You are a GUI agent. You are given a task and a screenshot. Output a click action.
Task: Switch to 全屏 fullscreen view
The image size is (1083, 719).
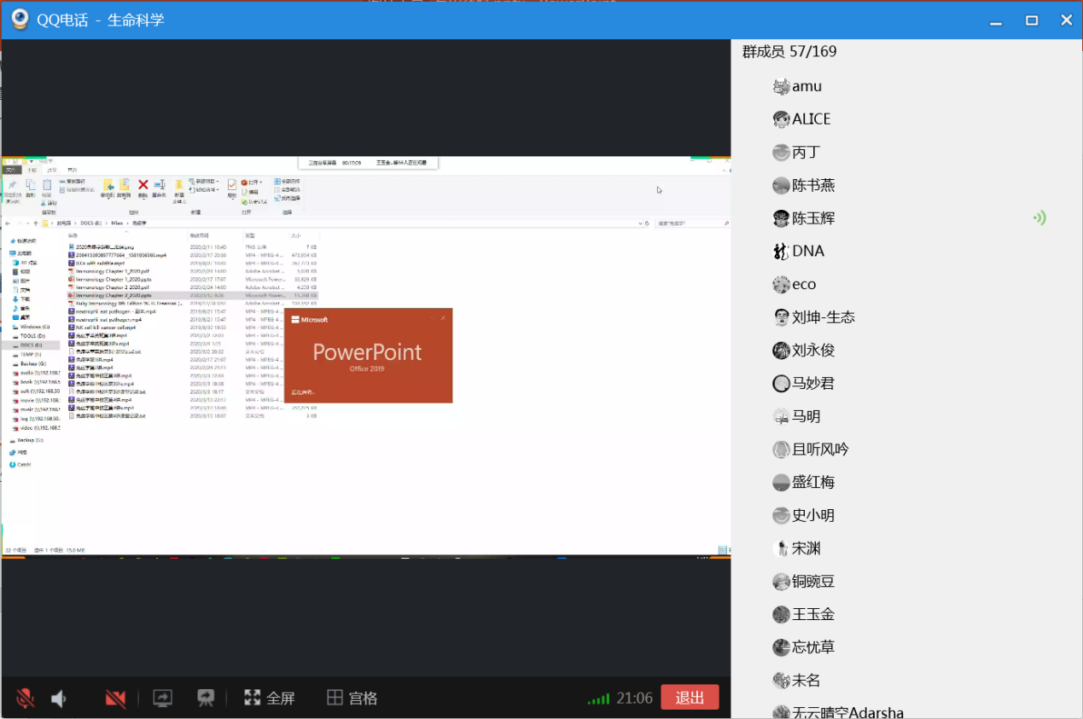pyautogui.click(x=269, y=699)
